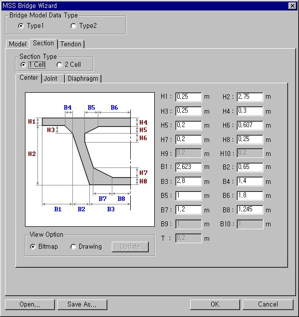Click the H6 field with 0.607
Image resolution: width=299 pixels, height=317 pixels.
[x=250, y=125]
